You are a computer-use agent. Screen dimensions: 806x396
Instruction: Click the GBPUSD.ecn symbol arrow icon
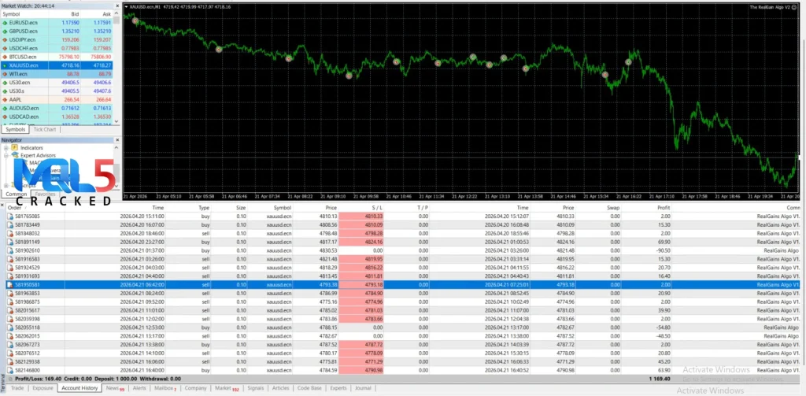(x=5, y=31)
